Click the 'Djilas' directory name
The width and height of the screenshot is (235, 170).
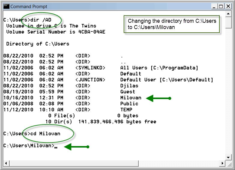129,86
